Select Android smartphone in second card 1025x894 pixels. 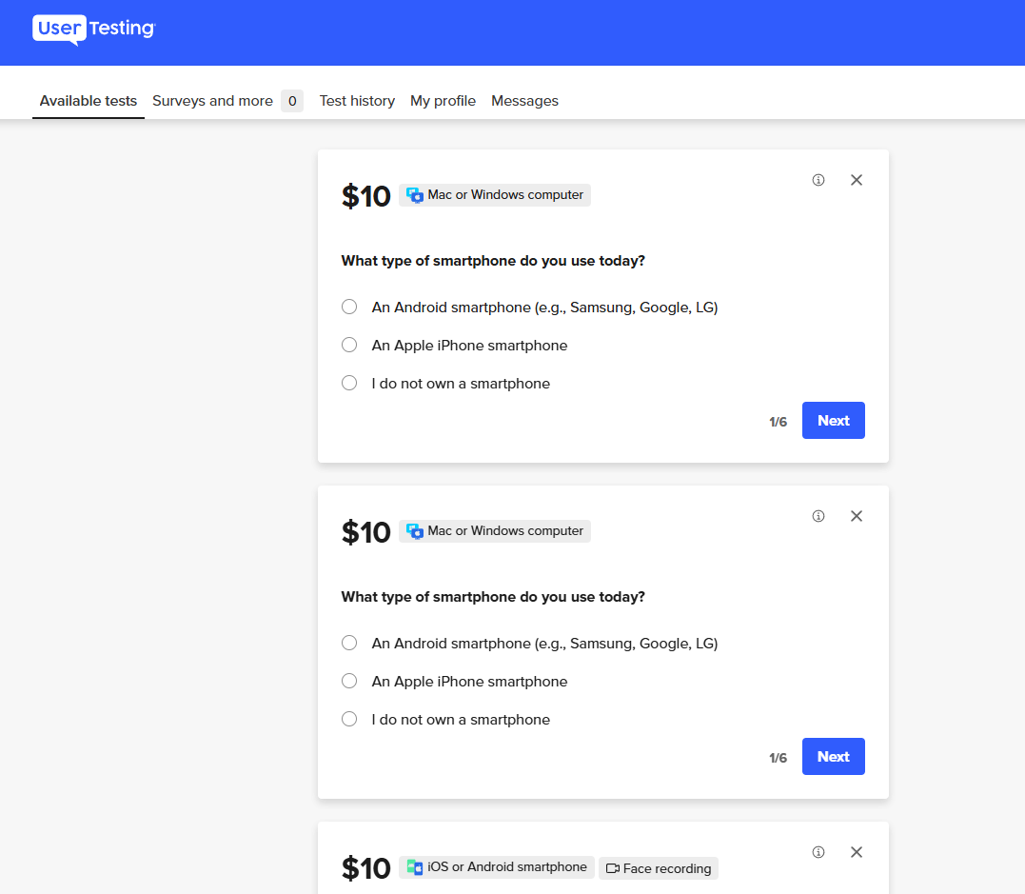[349, 643]
